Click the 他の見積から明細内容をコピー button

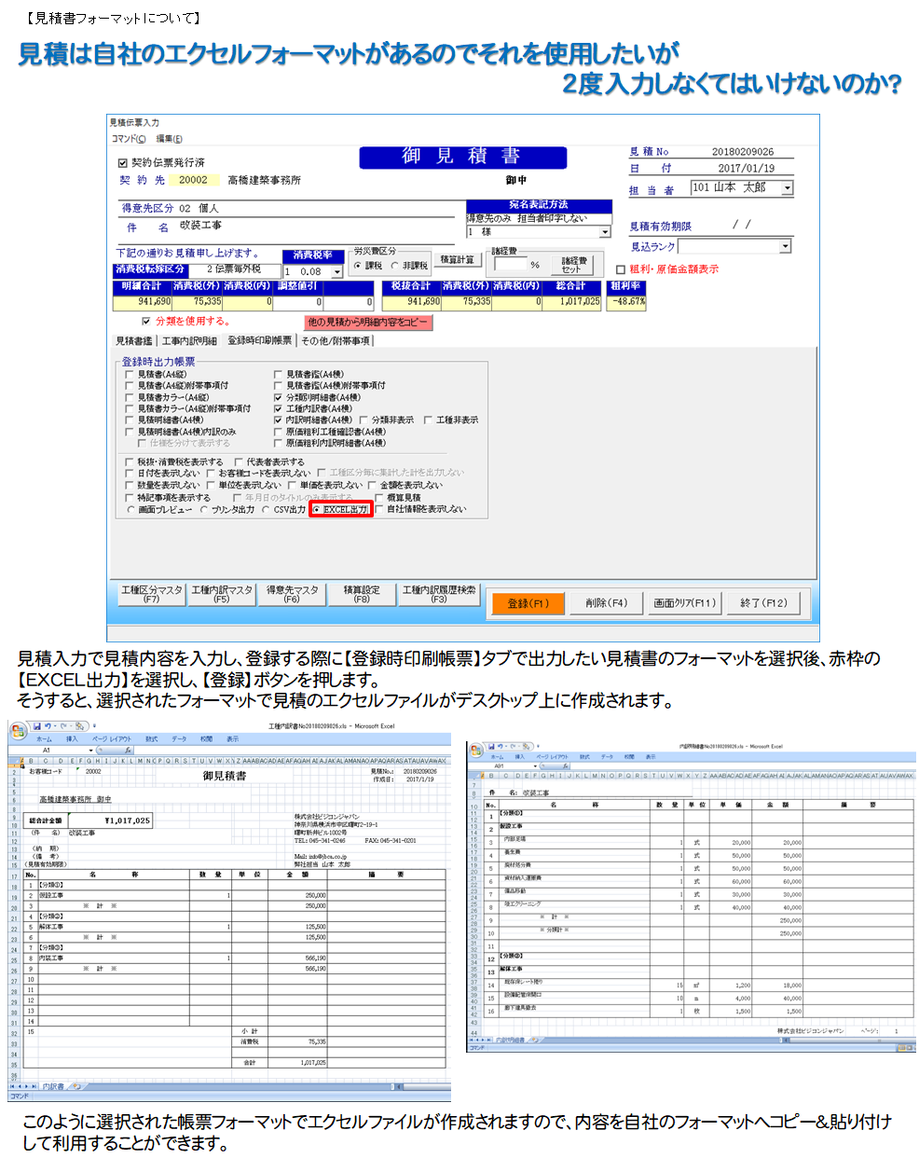[x=368, y=323]
